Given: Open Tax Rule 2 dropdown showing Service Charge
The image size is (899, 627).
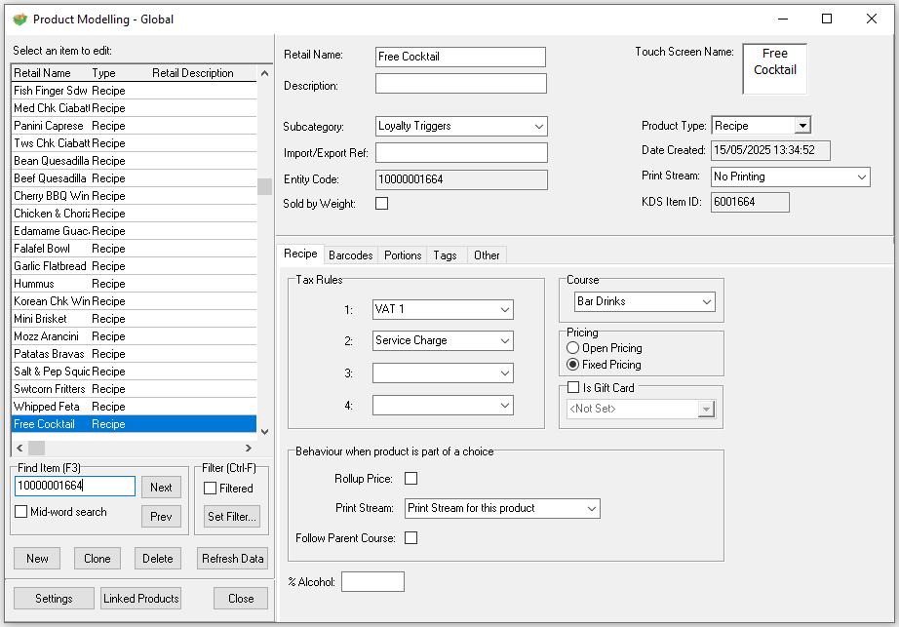Looking at the screenshot, I should (x=443, y=341).
